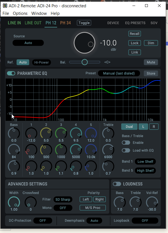
Task: Click band 3 gain knob showing 5.5
Action: 61,133
